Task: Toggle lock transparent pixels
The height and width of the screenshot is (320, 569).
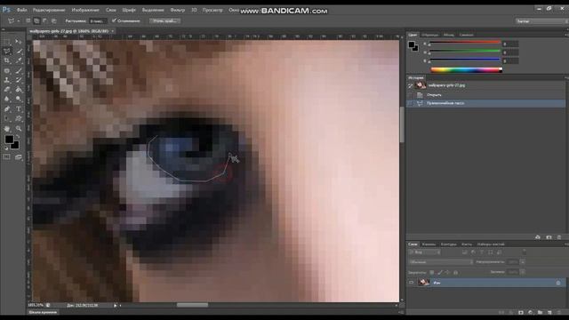Action: click(432, 272)
